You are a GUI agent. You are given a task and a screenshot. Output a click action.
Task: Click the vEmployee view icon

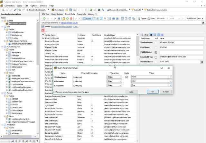(9, 76)
